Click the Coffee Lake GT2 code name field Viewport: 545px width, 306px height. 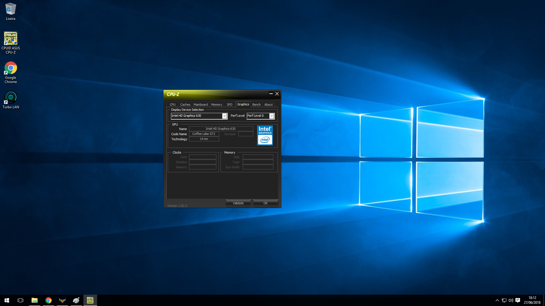[204, 134]
